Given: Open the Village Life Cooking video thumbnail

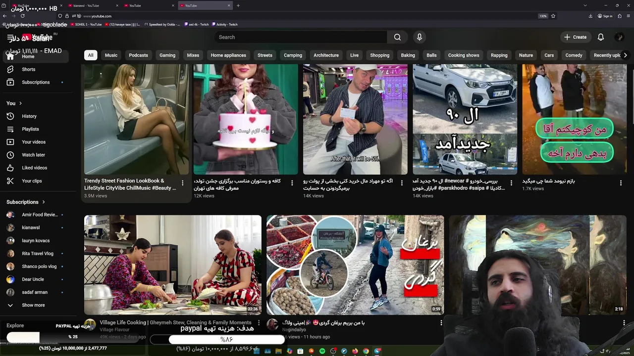Looking at the screenshot, I should (x=173, y=265).
